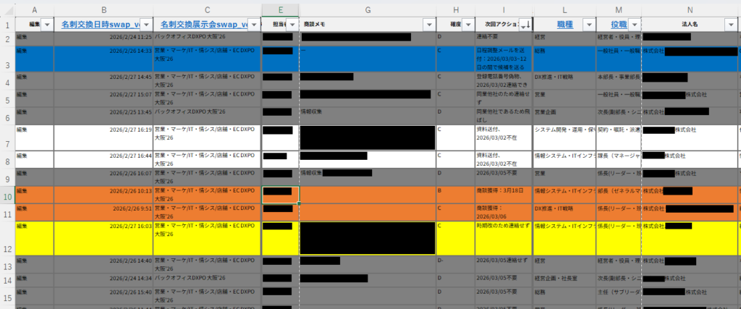Click the 商談獲得：3月18日 cell in orange row

tap(502, 191)
